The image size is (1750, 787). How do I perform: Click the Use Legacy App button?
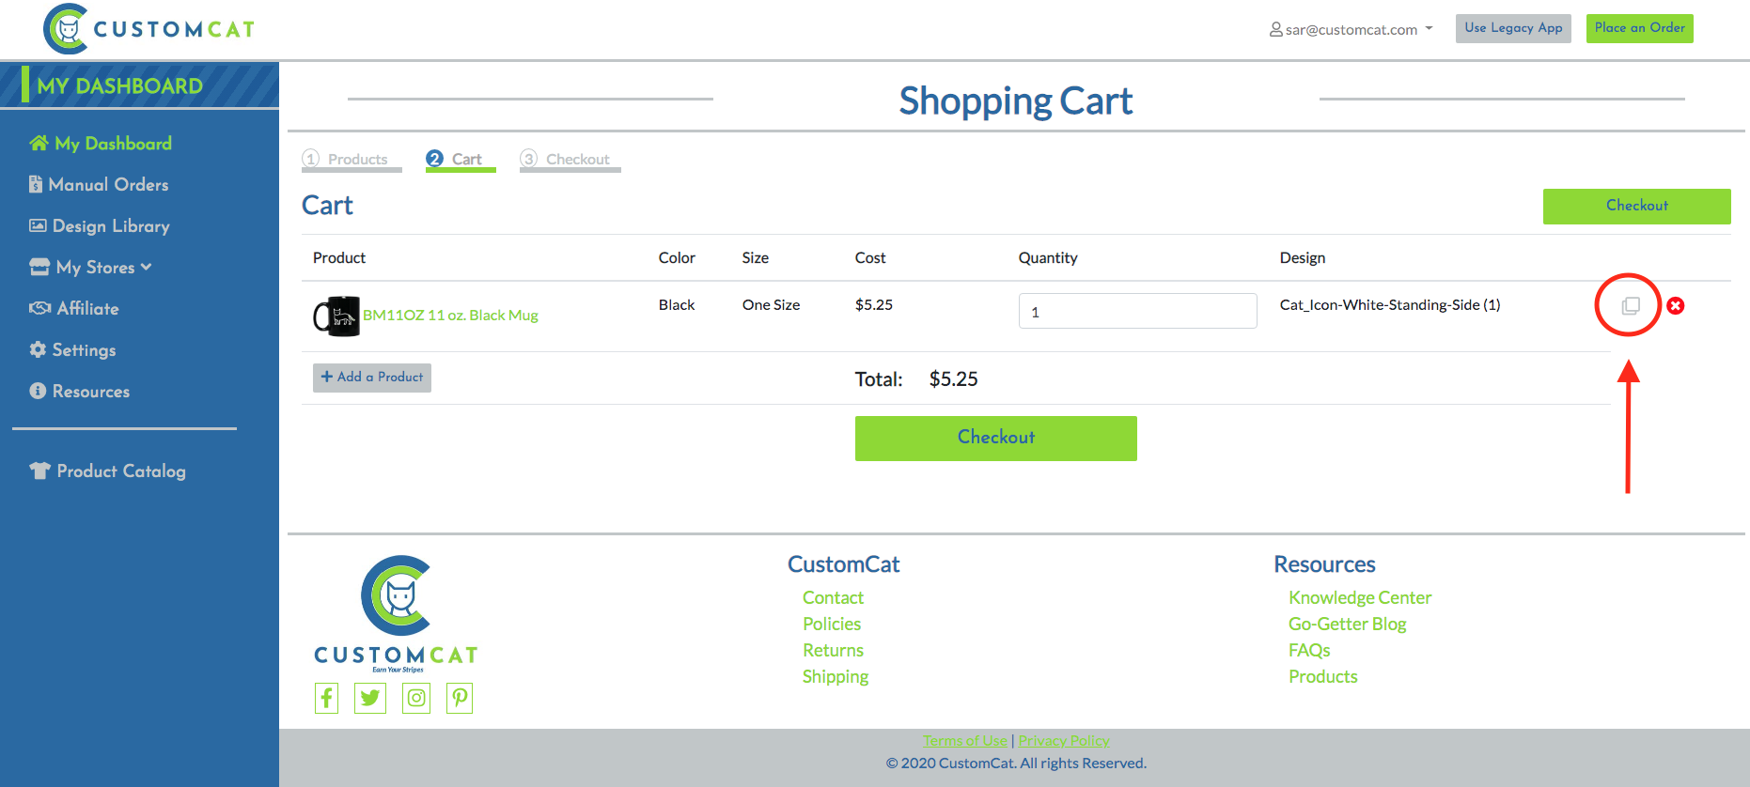(x=1513, y=28)
